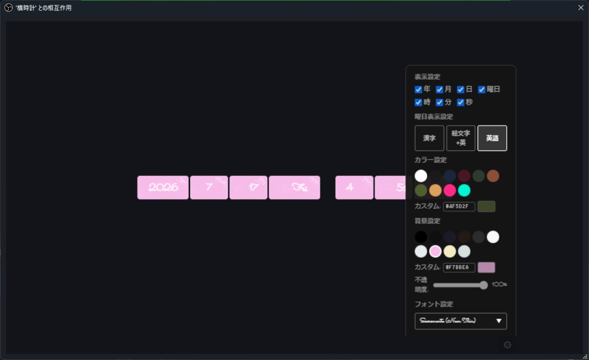Viewport: 589px width, 360px height.
Task: Toggle the settings gear icon
Action: (x=507, y=344)
